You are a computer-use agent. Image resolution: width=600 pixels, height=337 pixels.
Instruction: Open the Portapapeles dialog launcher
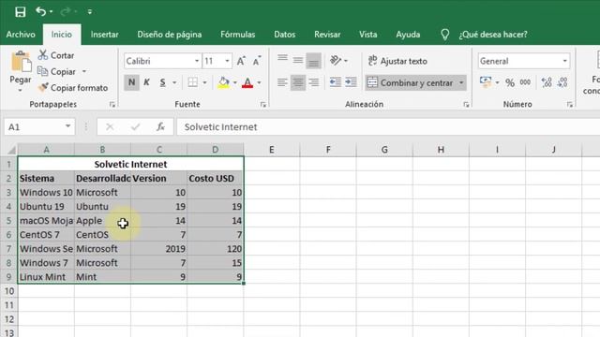click(x=112, y=104)
